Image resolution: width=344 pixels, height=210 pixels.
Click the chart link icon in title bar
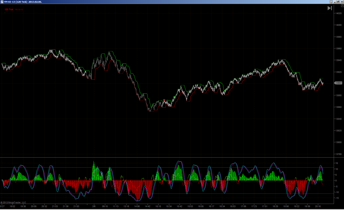tap(331, 2)
